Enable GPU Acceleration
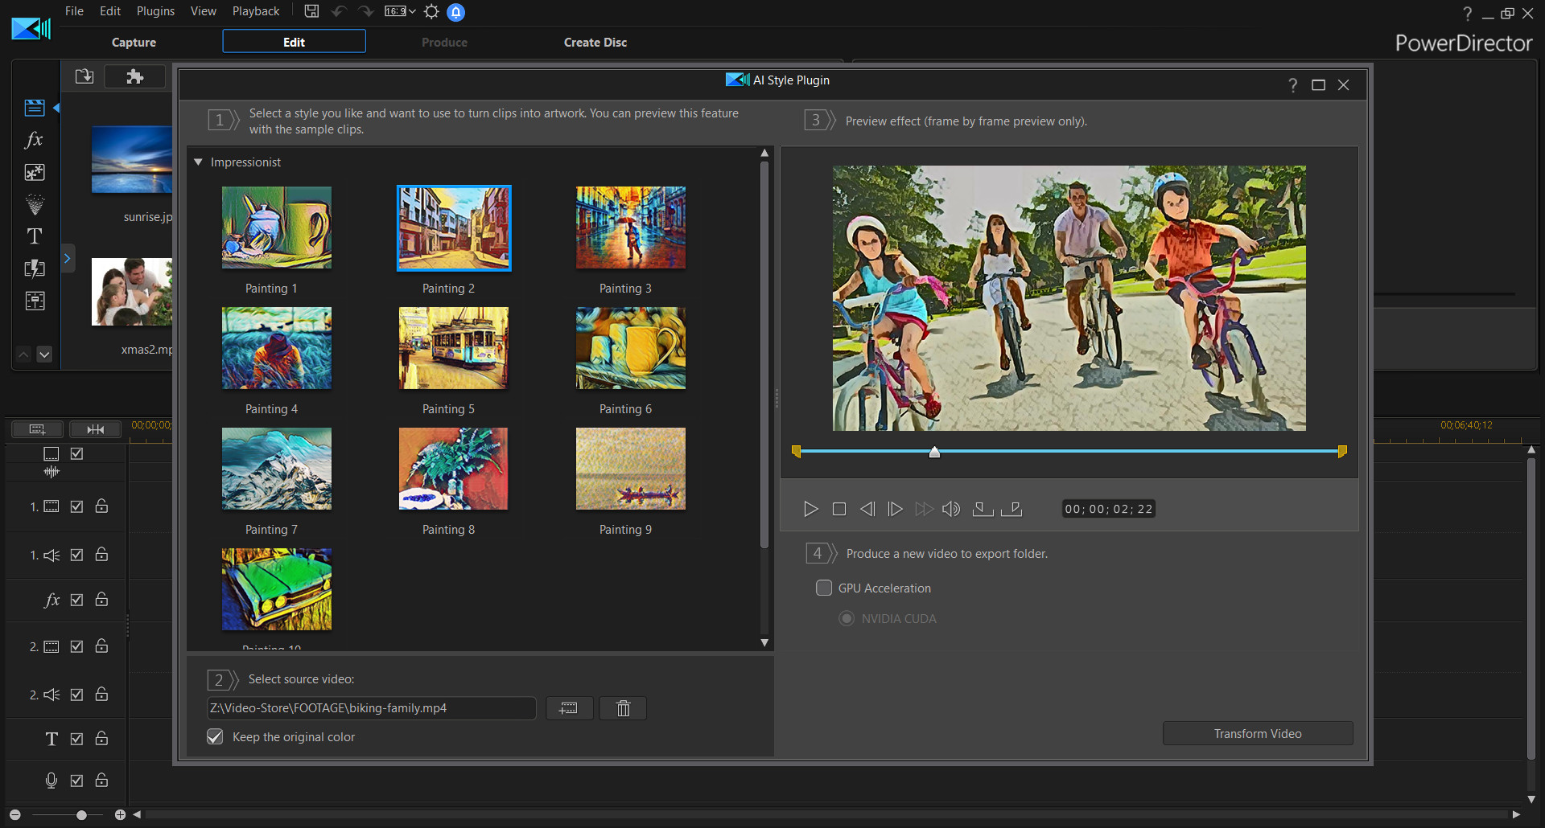Image resolution: width=1545 pixels, height=828 pixels. (824, 588)
